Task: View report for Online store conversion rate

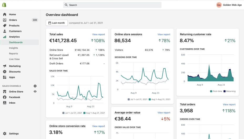Action: 99,126
